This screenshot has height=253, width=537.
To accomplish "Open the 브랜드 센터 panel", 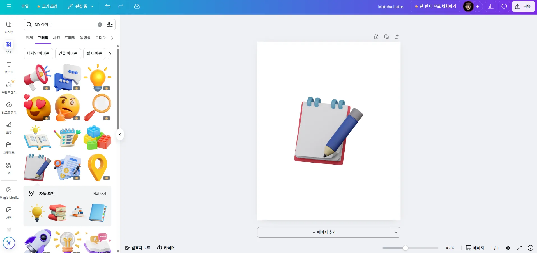I will click(9, 88).
